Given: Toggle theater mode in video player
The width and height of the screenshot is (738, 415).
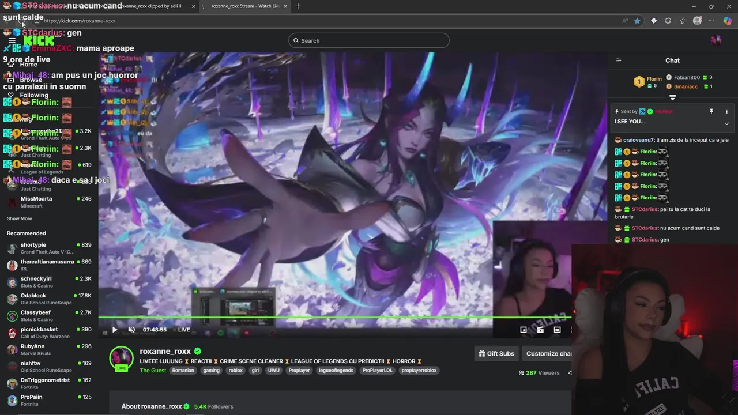Looking at the screenshot, I should [x=557, y=330].
